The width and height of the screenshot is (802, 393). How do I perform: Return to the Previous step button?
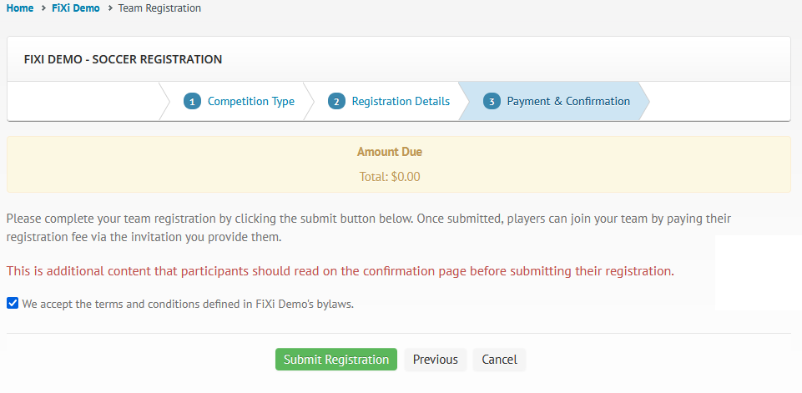(436, 360)
